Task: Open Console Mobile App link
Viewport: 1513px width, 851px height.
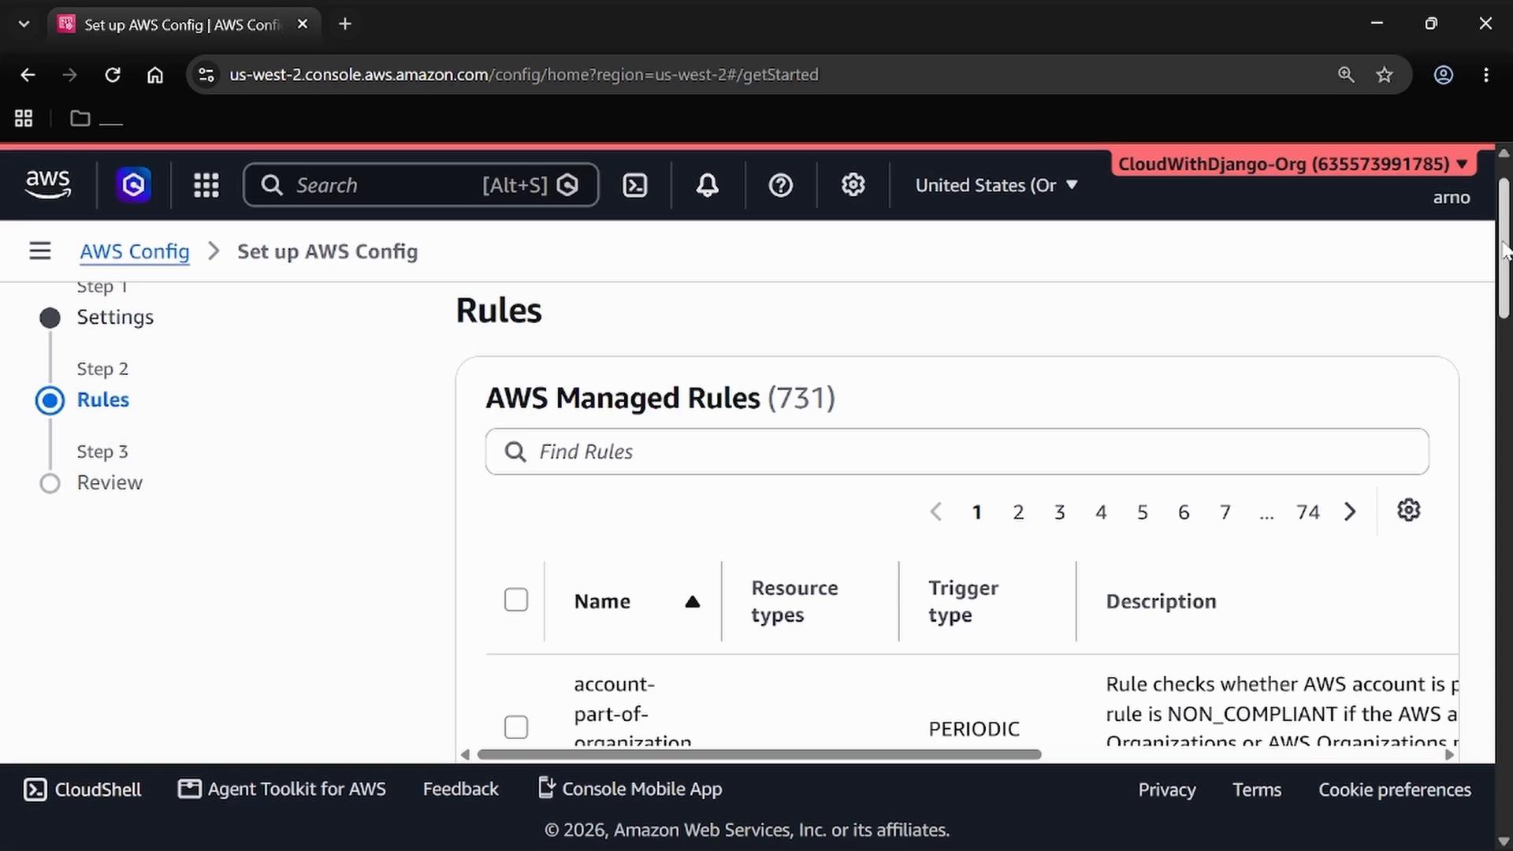Action: tap(630, 790)
